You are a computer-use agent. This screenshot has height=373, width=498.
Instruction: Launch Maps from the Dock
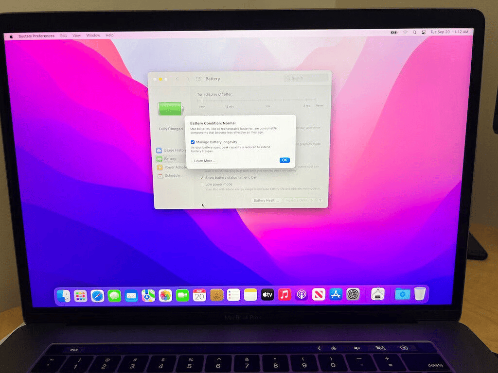[x=148, y=296]
